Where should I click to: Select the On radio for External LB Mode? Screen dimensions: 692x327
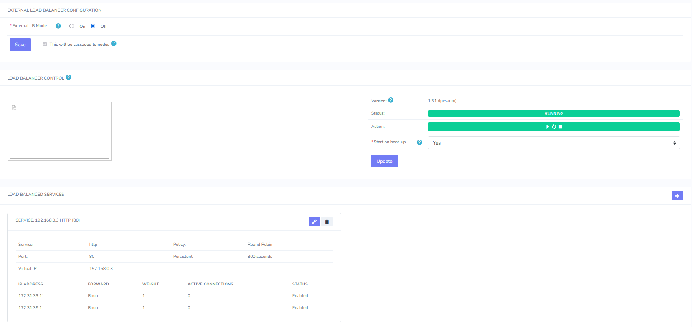tap(72, 26)
